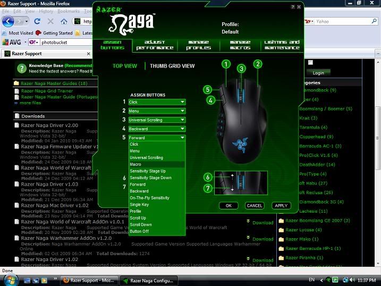Viewport: 381px width, 286px height.
Task: Choose Macro from the open dropdown list
Action: tap(157, 164)
